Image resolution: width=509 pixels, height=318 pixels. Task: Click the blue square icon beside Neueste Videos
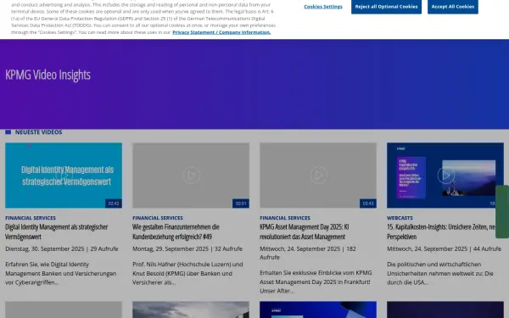point(8,132)
